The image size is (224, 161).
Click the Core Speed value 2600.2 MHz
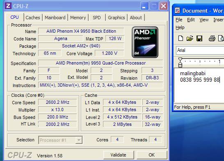[57, 102]
